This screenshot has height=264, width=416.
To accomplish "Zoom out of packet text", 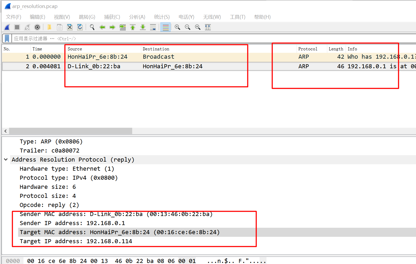I will pos(188,27).
